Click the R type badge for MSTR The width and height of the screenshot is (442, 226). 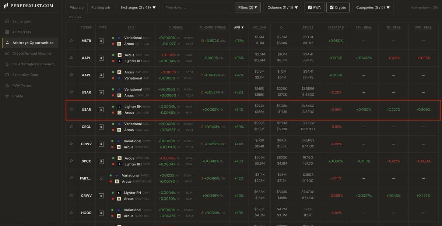pos(101,41)
